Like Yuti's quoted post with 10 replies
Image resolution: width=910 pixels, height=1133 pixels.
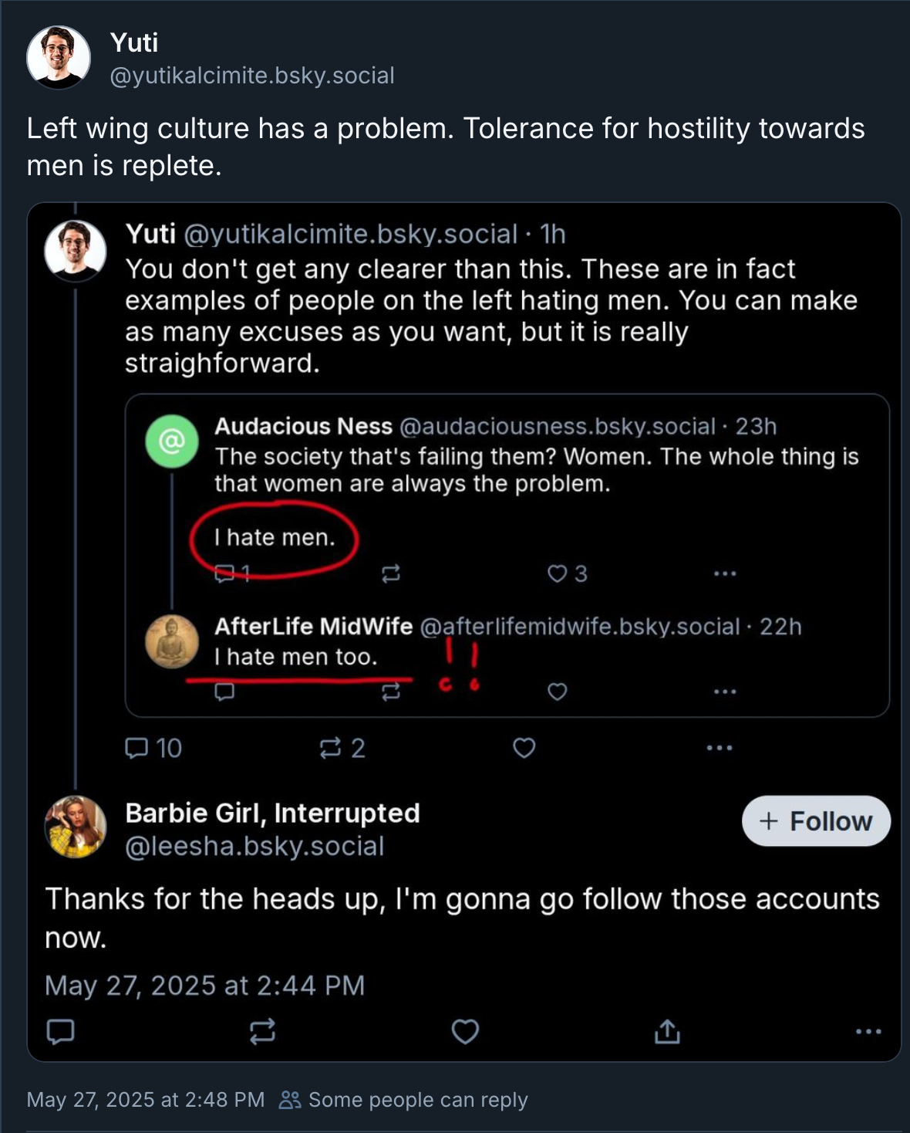524,748
